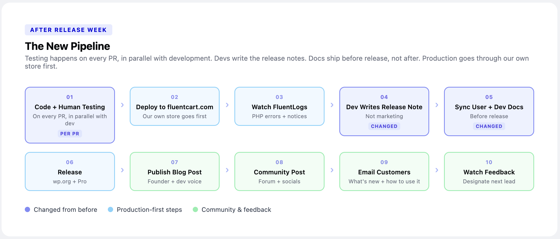
Task: Click the chevron after Code + Human Testing
Action: (122, 105)
